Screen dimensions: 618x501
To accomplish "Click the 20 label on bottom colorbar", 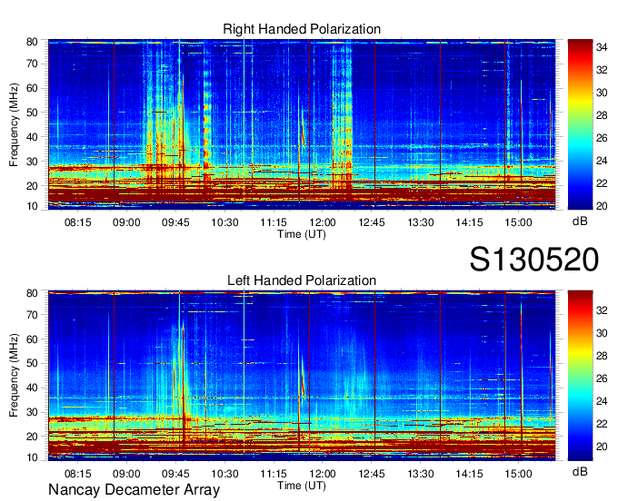I will click(x=602, y=447).
